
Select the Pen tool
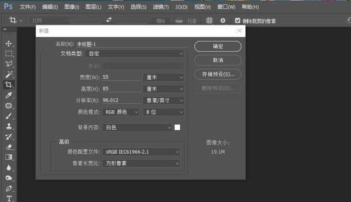pyautogui.click(x=9, y=188)
